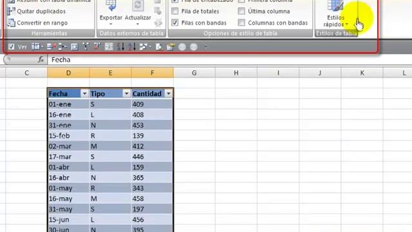Select column J header

point(320,73)
